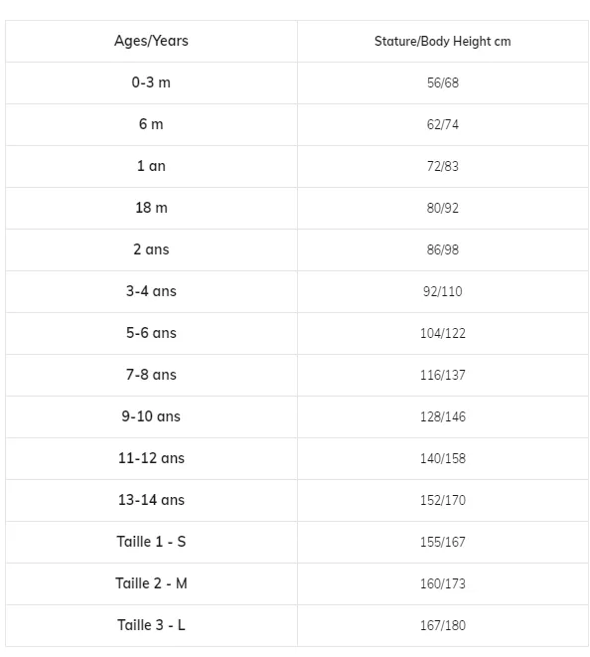Screen dimensions: 590x657
Task: Select the 167/180 height value
Action: coord(443,625)
